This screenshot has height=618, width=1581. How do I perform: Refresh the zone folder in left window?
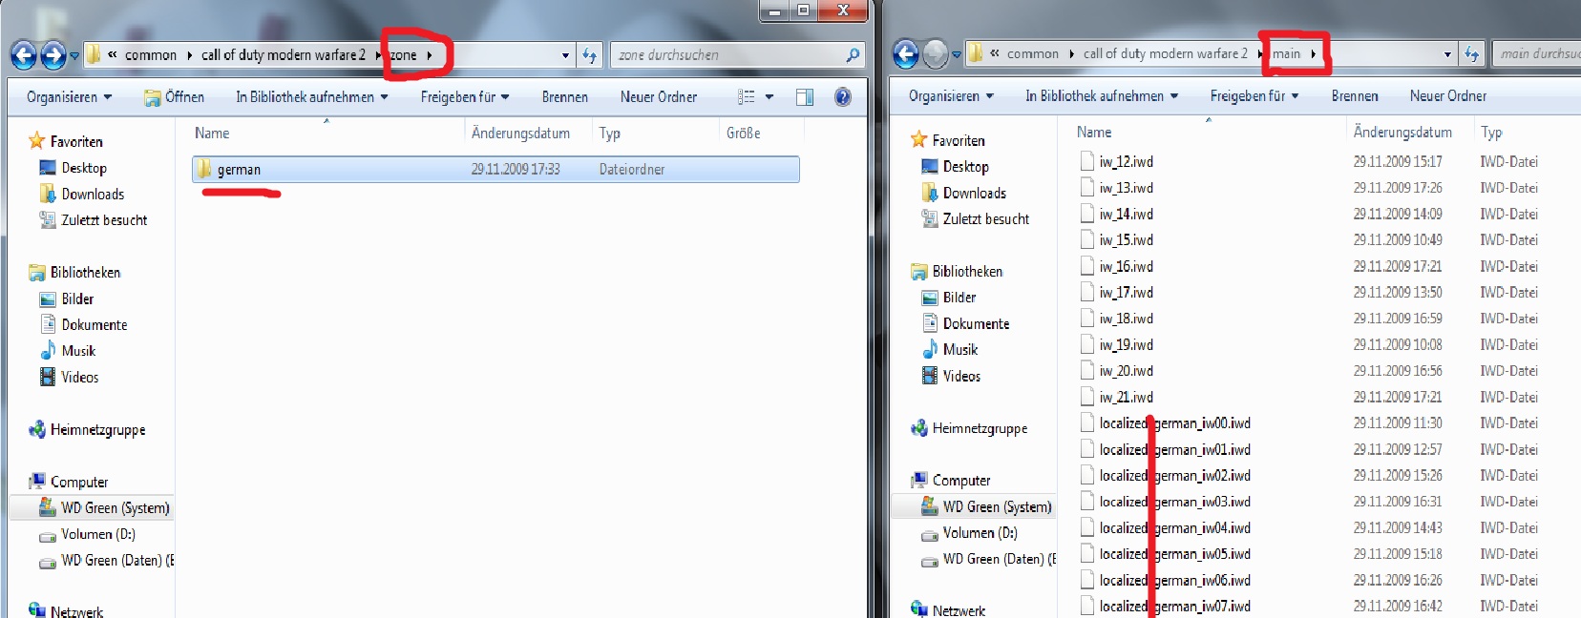(590, 55)
